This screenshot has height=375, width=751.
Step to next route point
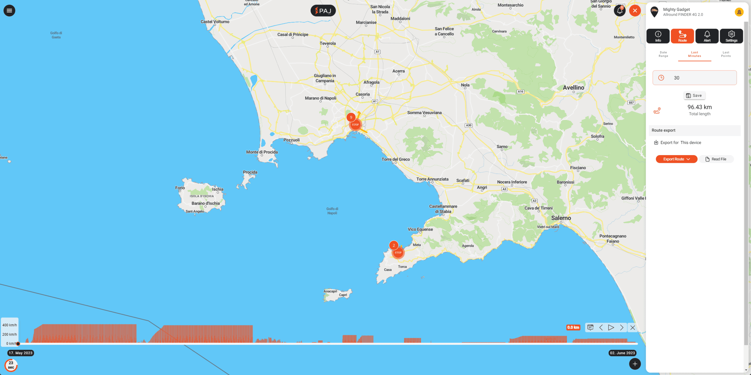(x=622, y=327)
